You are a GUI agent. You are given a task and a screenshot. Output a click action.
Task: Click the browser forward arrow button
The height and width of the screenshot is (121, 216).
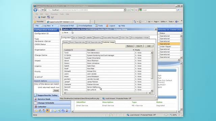pos(39,10)
